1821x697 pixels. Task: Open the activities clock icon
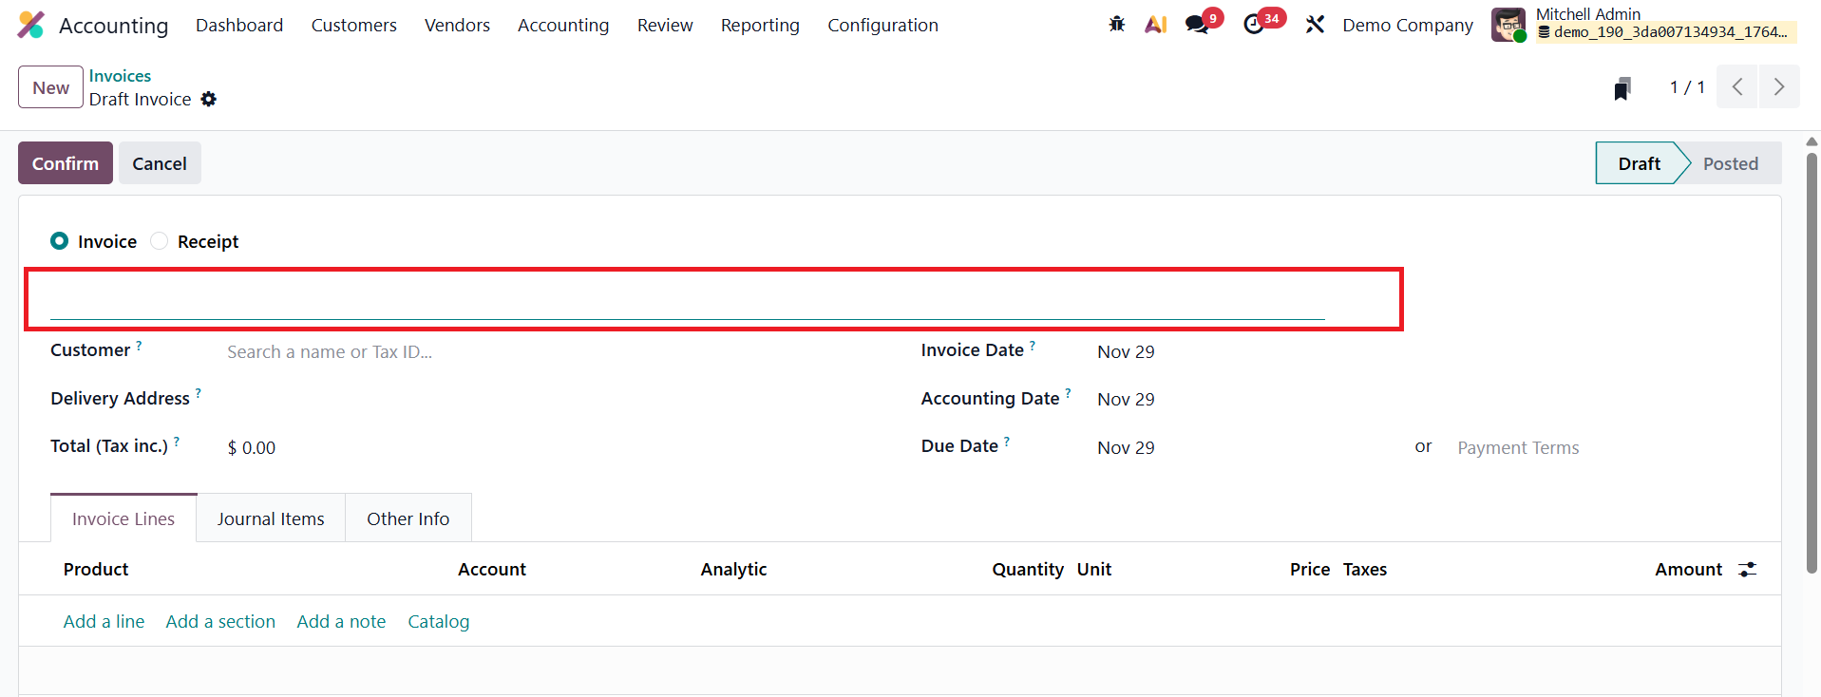[x=1254, y=25]
